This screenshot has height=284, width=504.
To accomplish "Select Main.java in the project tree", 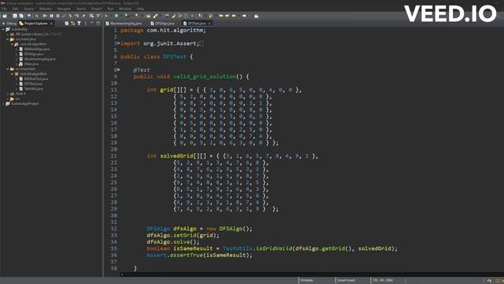I will coord(31,64).
